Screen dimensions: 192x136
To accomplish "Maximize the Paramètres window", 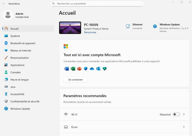I will click(x=181, y=2).
